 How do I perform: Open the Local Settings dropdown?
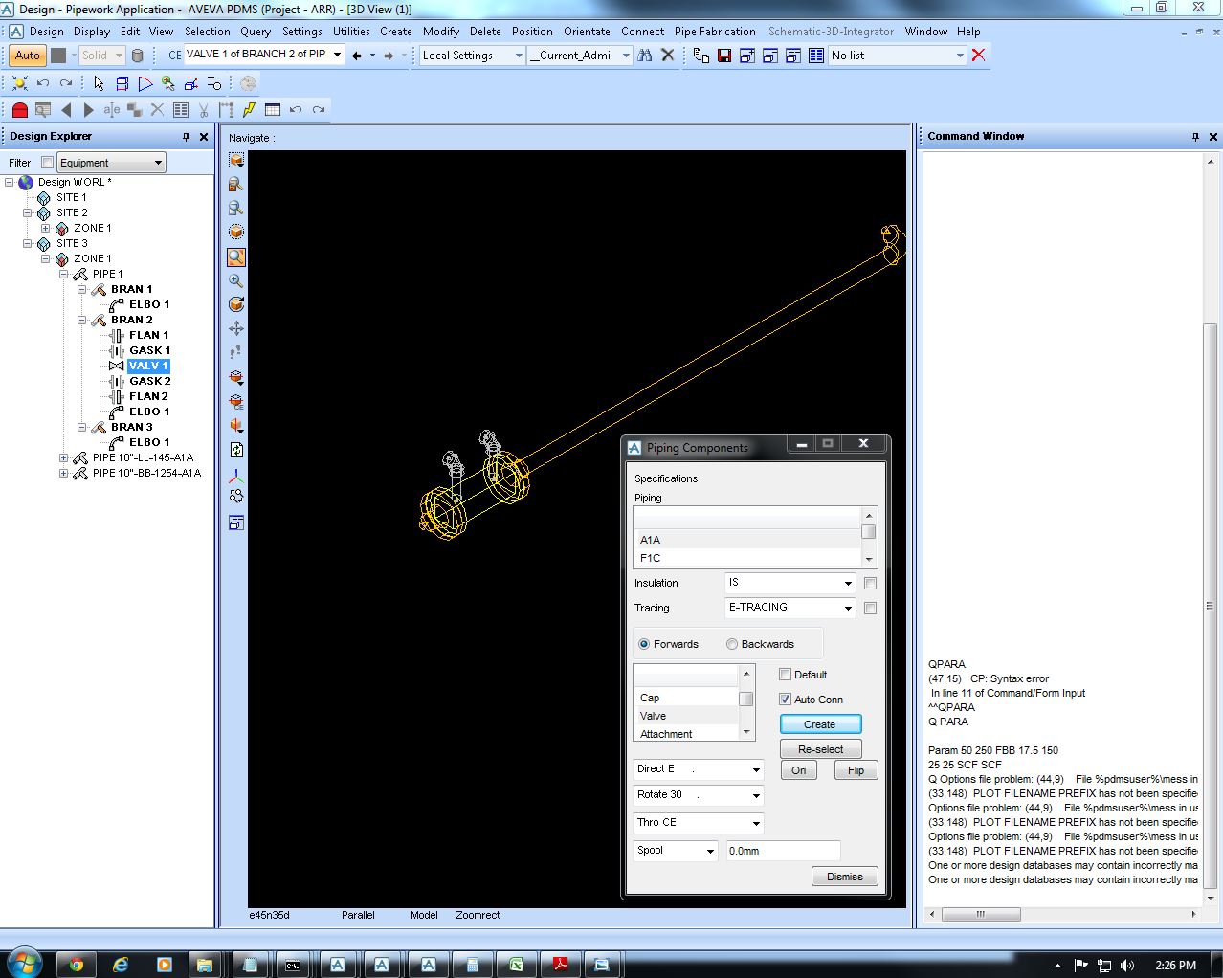[473, 56]
